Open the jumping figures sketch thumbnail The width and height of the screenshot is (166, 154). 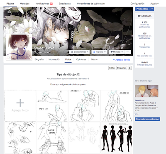(84, 138)
